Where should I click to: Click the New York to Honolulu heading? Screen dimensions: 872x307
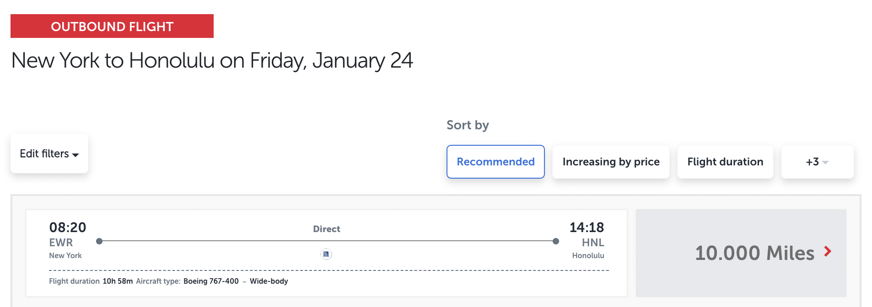point(212,60)
